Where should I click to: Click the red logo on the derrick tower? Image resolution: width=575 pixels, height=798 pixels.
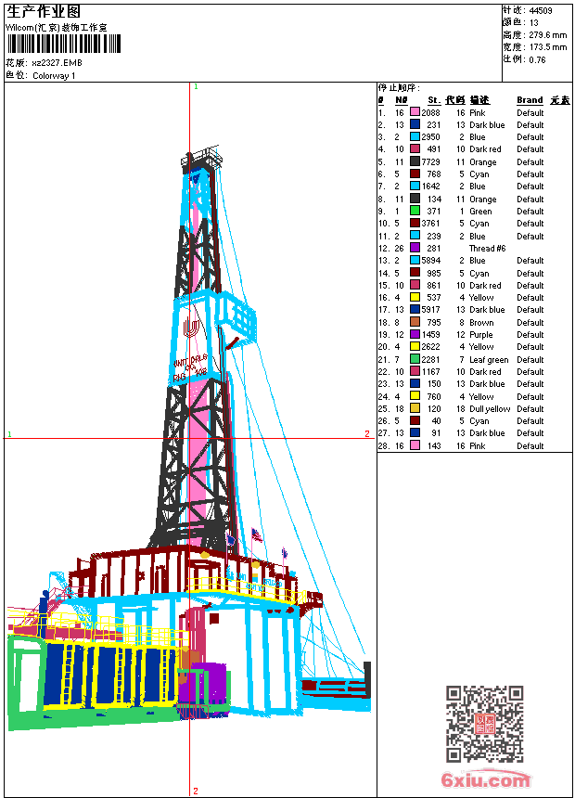(191, 328)
